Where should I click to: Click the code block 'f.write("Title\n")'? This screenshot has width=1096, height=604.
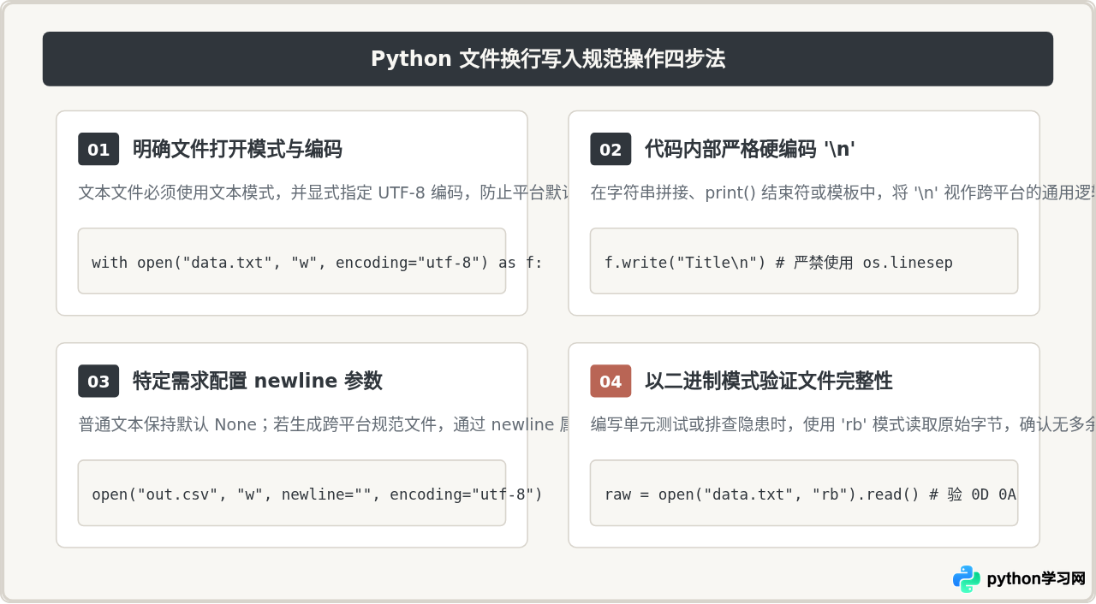click(x=804, y=261)
